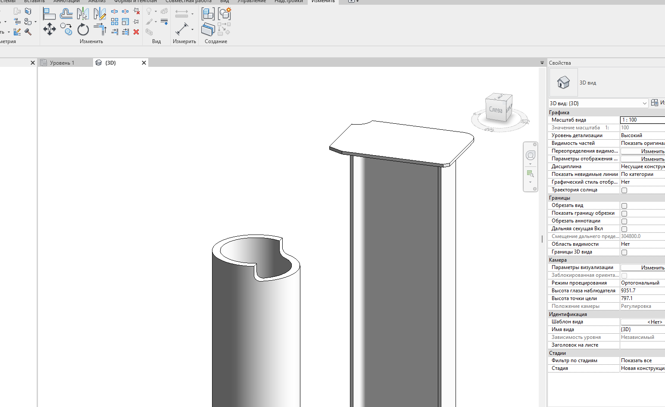Click the Split with Gap tool
This screenshot has width=665, height=407.
[x=125, y=11]
